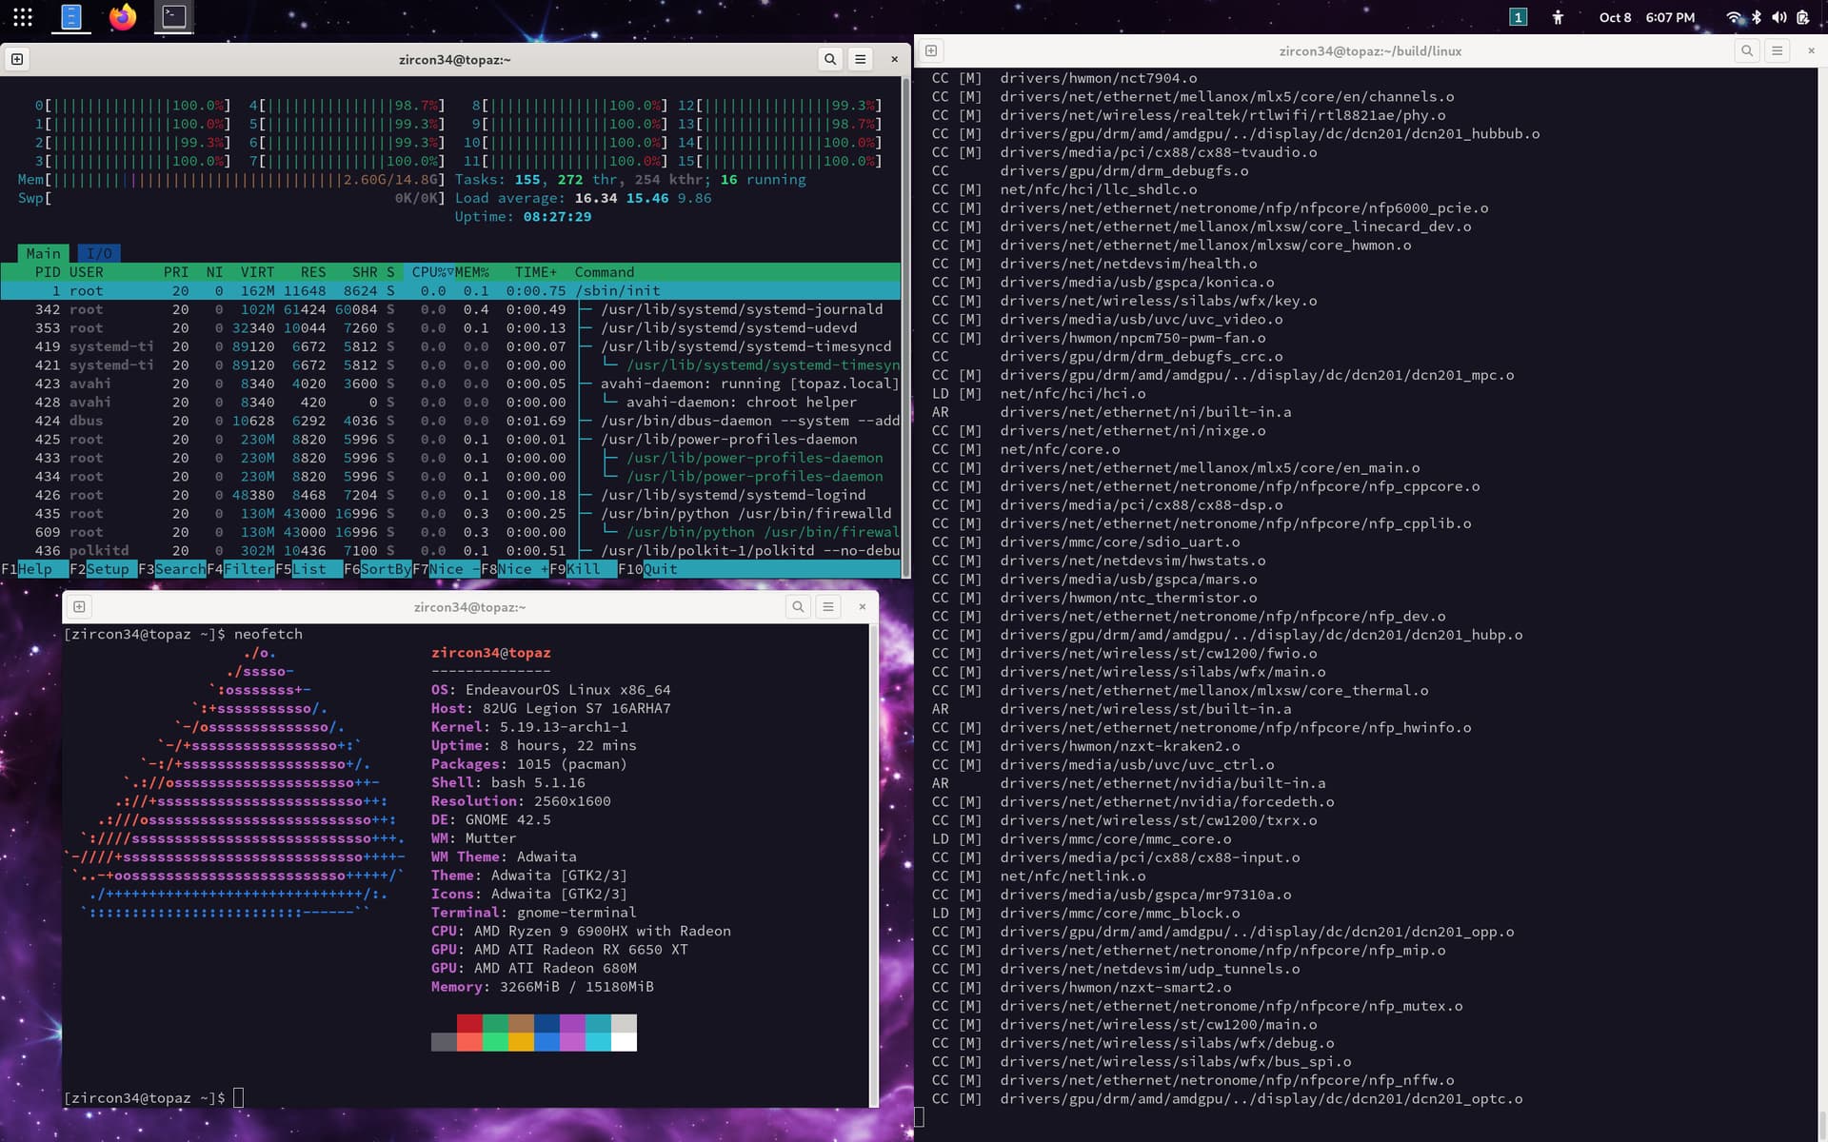
Task: Open new tab in htop terminal window
Action: coord(17,59)
